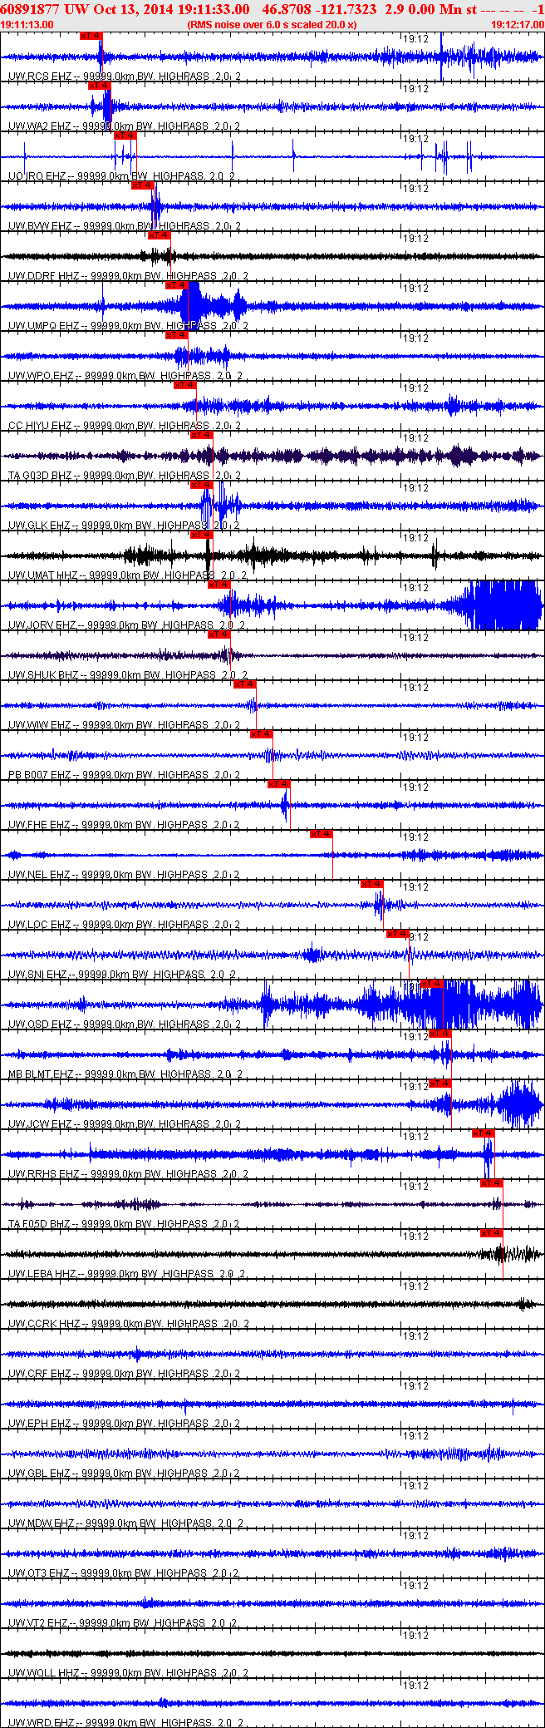Select the UW.OT3 EHZ station label
545x1728 pixels.
coord(40,1573)
